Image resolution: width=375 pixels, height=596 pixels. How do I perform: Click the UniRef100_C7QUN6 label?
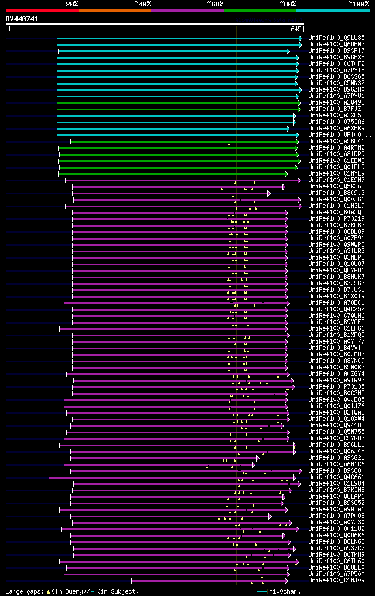coord(336,316)
